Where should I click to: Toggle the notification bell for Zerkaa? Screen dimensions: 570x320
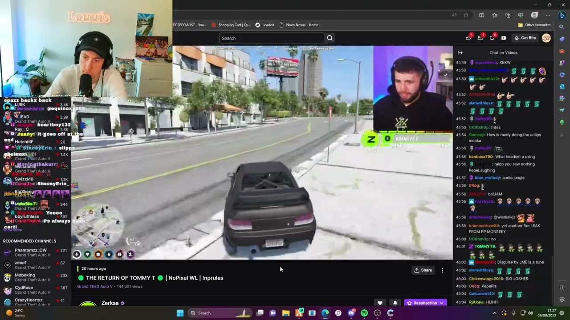click(395, 303)
